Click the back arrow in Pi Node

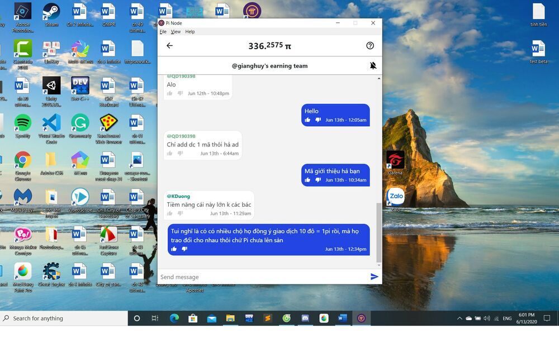169,46
